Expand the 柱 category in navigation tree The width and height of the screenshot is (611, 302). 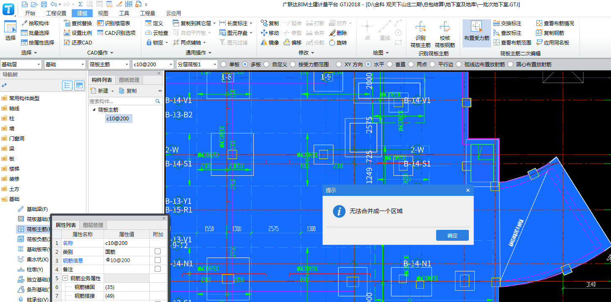(x=4, y=118)
